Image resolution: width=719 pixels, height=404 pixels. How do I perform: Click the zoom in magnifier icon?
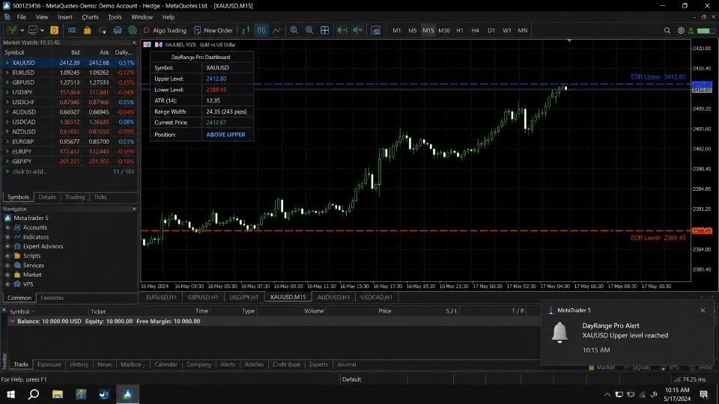294,30
